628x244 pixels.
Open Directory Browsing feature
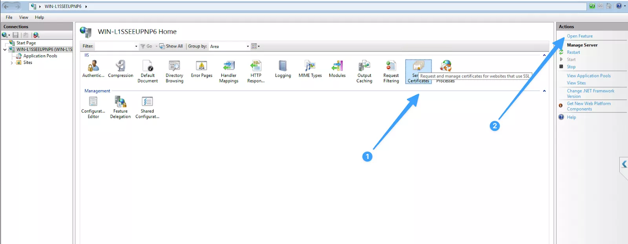pyautogui.click(x=174, y=67)
